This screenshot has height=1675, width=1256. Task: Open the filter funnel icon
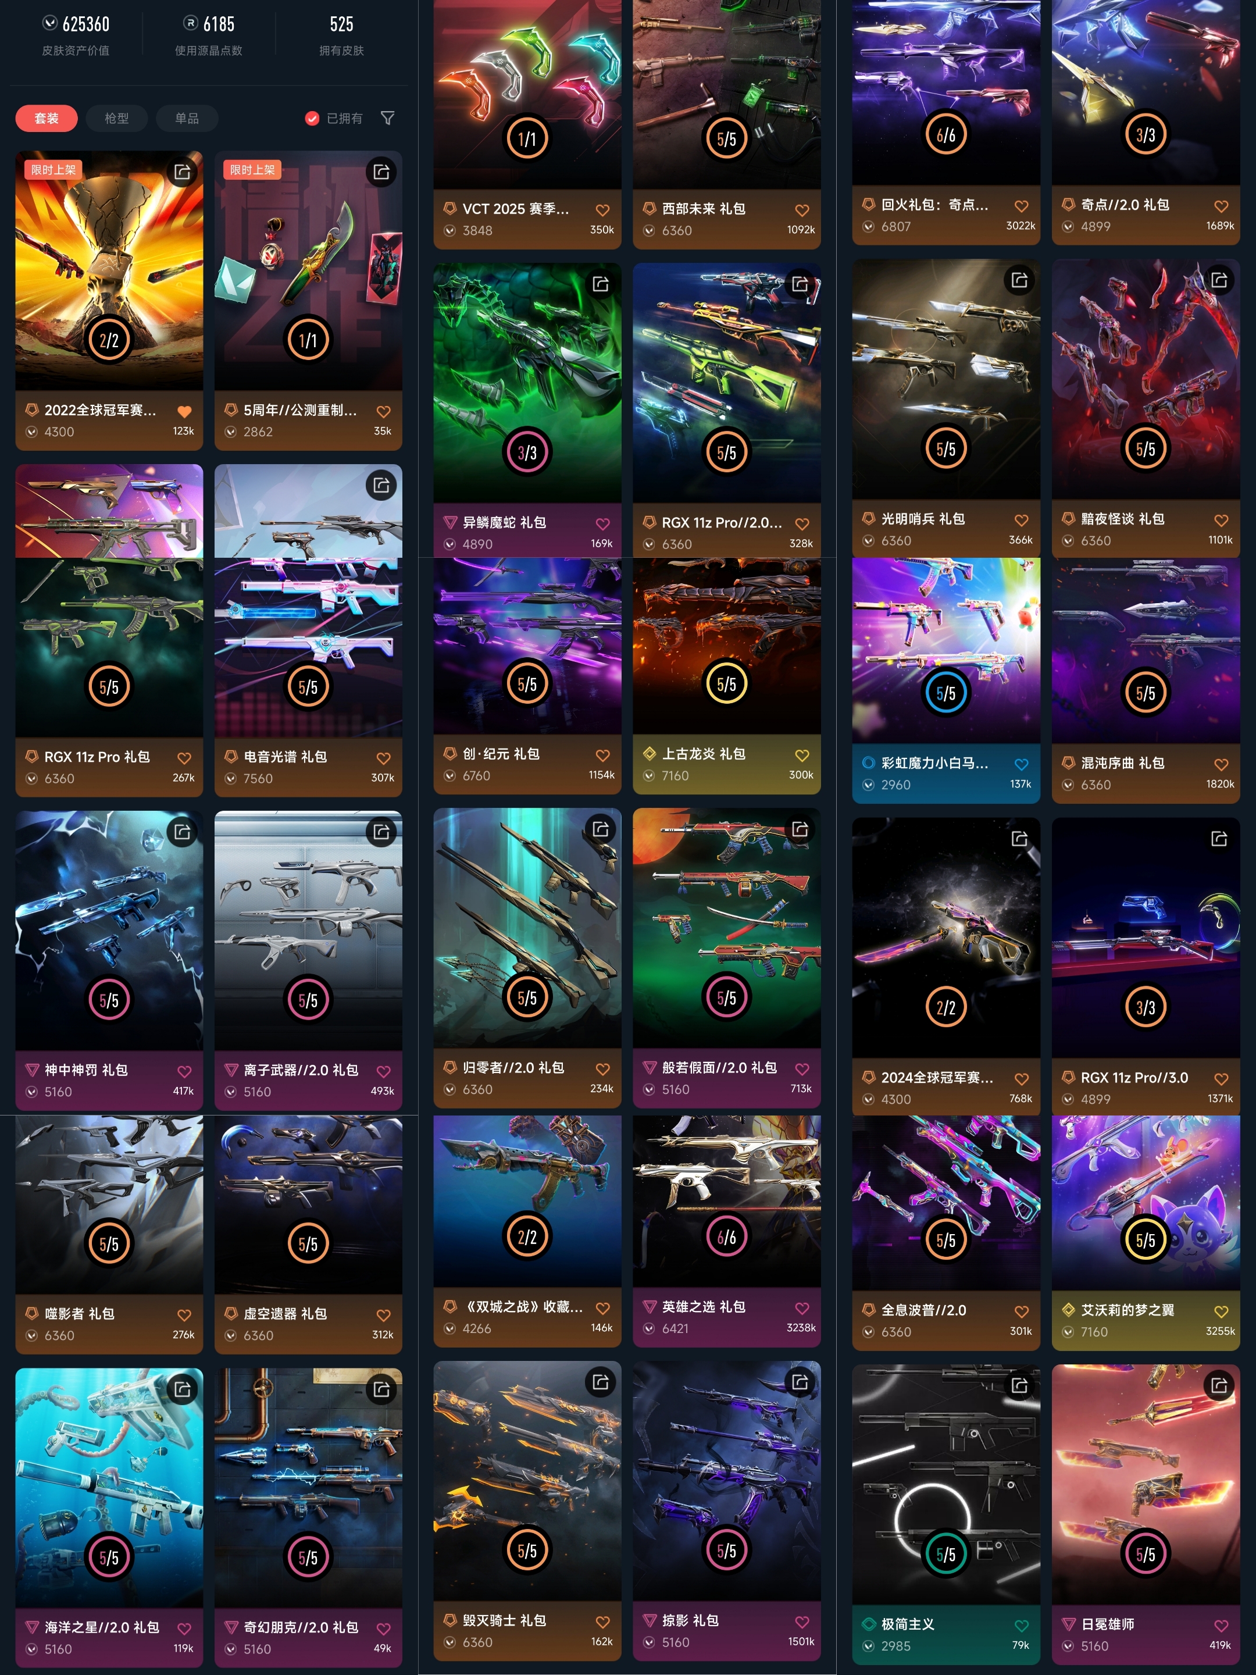[x=387, y=118]
